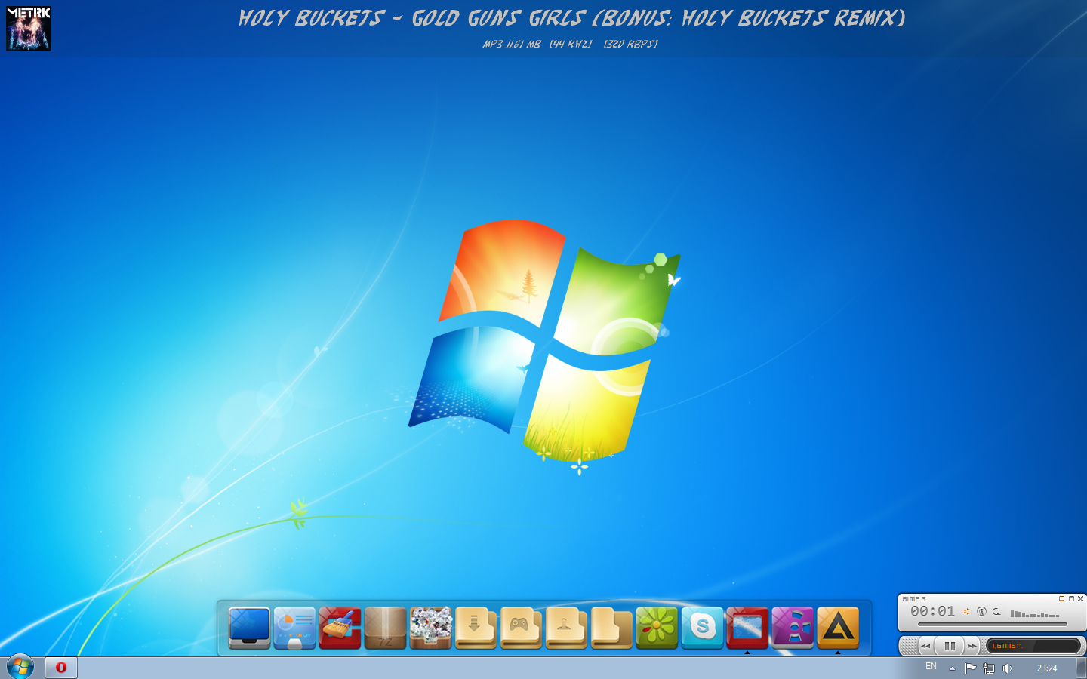Skip to previous track in AIMP
The height and width of the screenshot is (679, 1087).
(x=925, y=646)
